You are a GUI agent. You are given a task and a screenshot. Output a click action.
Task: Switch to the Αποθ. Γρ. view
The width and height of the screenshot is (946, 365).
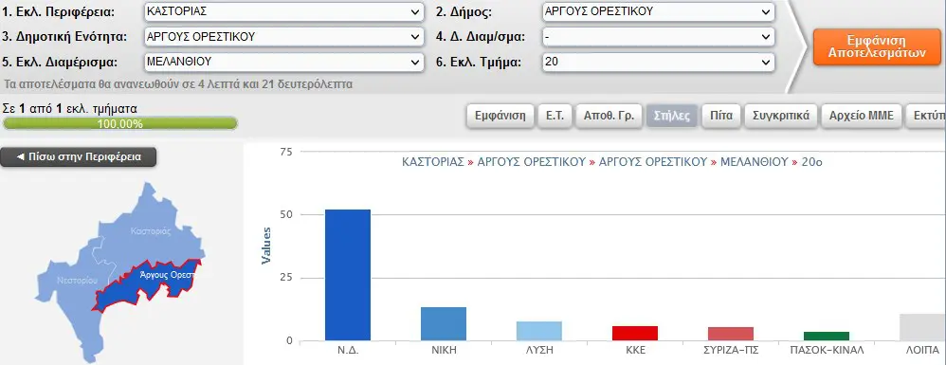609,116
